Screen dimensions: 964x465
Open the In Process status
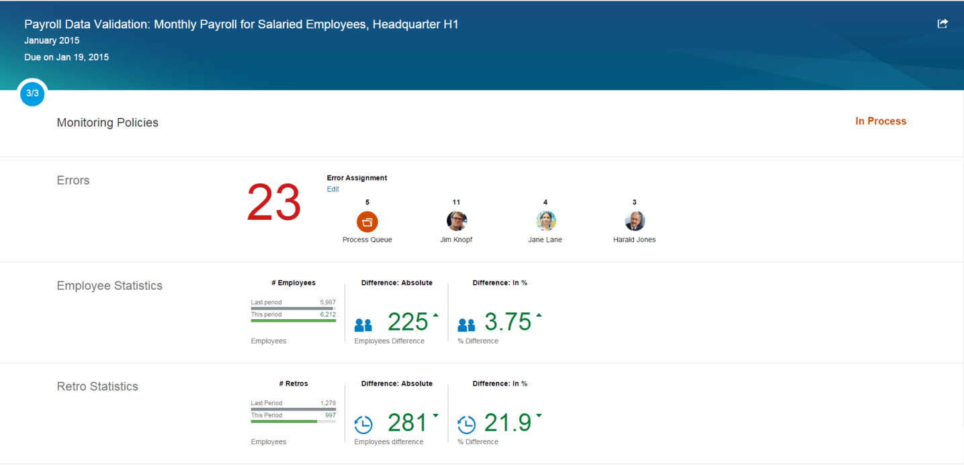coord(881,121)
